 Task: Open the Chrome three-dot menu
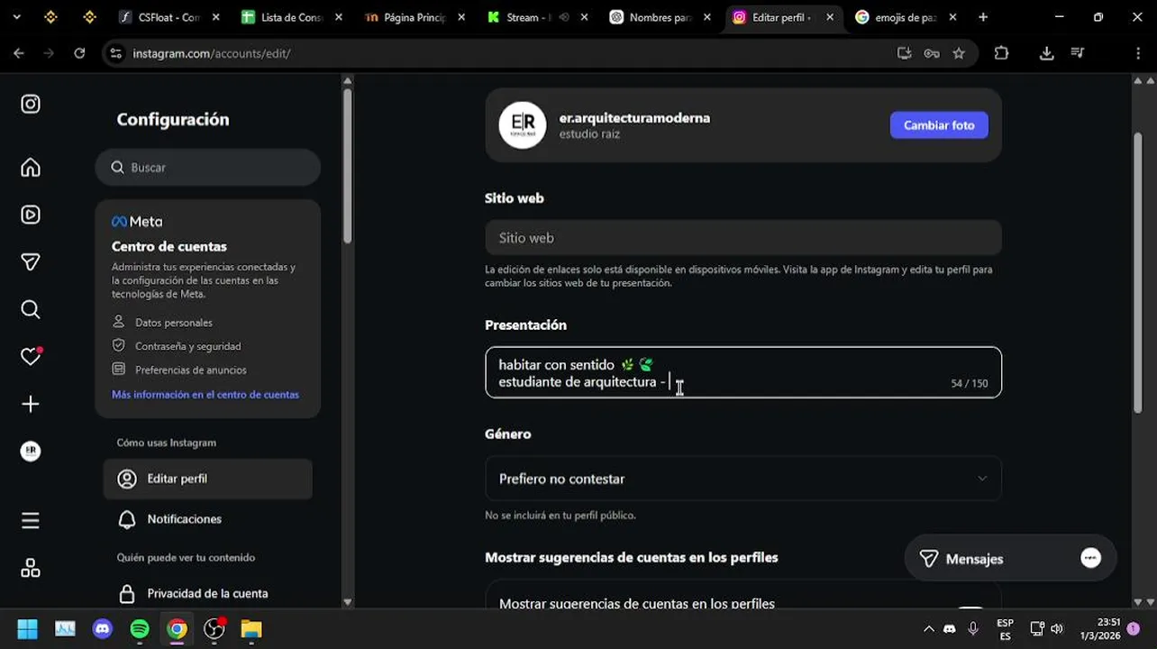click(x=1138, y=53)
